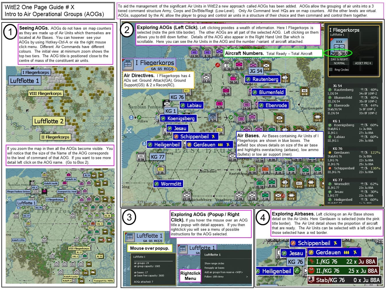The image size is (386, 290).
Task: Select the I./KG 76 22 x Ju 88A row in Box 4
Action: coord(342,262)
